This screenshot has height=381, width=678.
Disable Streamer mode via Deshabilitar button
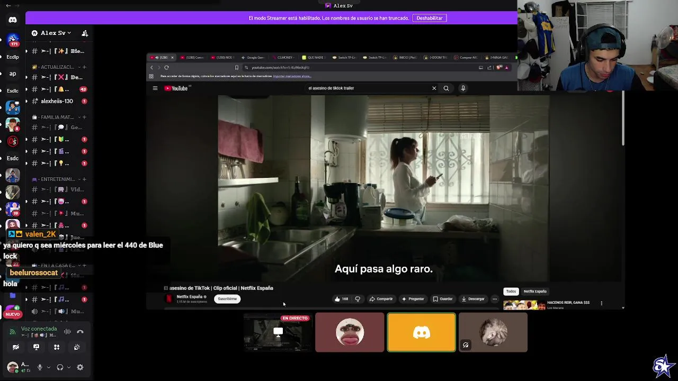coord(430,18)
